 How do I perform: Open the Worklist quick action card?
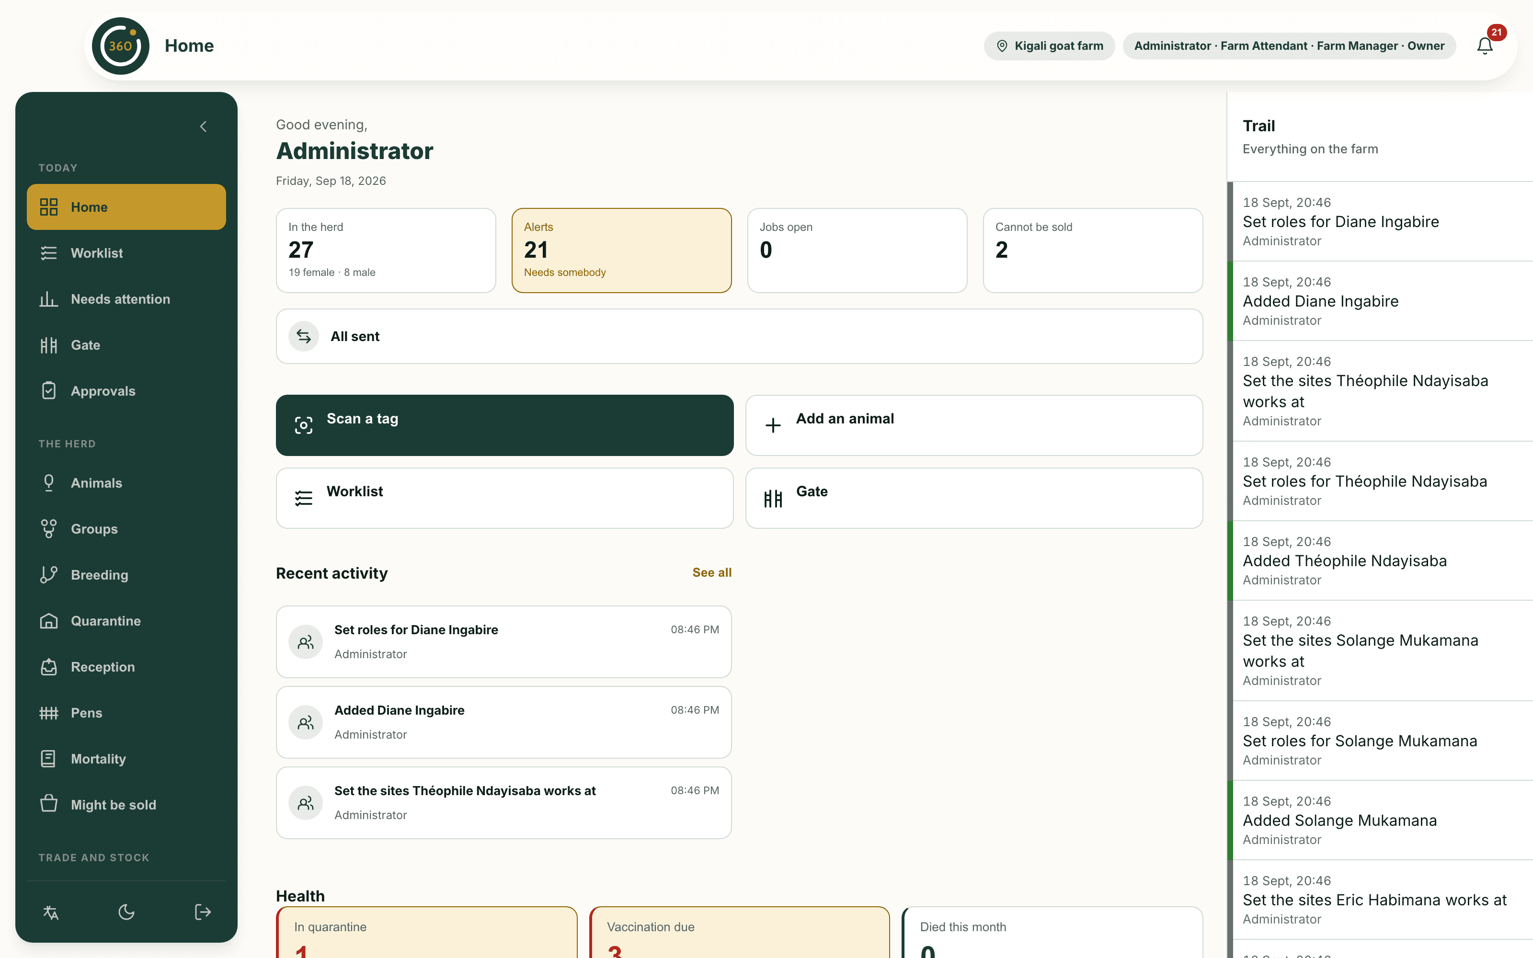point(504,498)
